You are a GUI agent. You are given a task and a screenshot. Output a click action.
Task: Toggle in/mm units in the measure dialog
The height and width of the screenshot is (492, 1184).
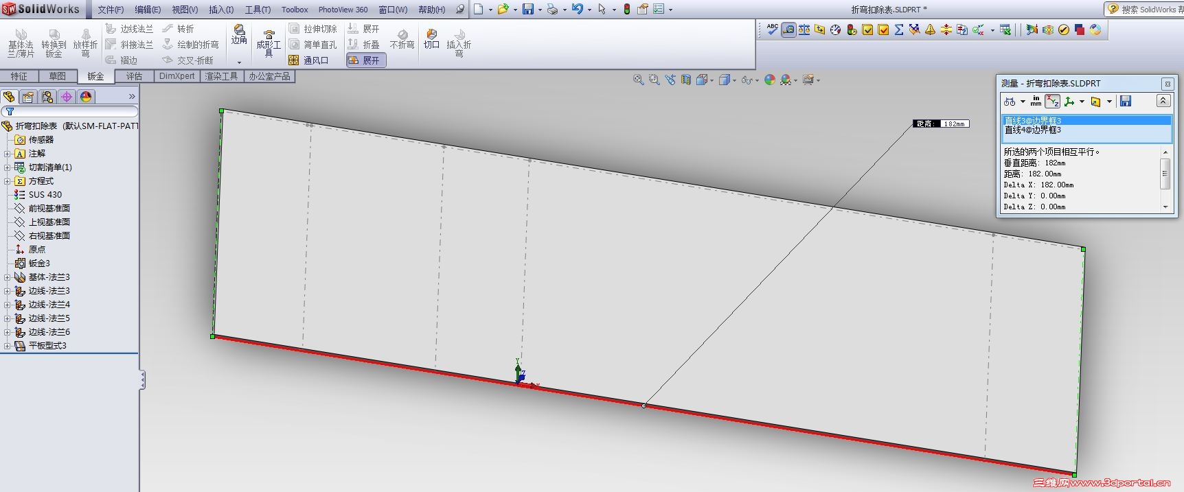(1036, 102)
